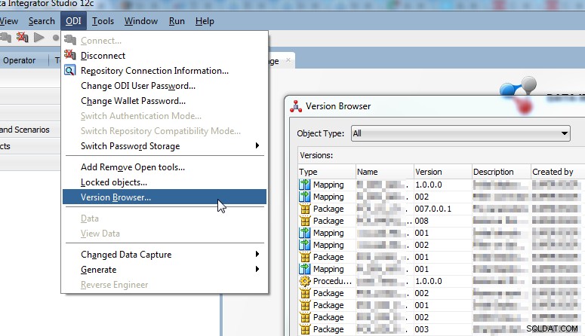Open Locked objects from the ODI menu
The height and width of the screenshot is (336, 585).
(x=165, y=182)
